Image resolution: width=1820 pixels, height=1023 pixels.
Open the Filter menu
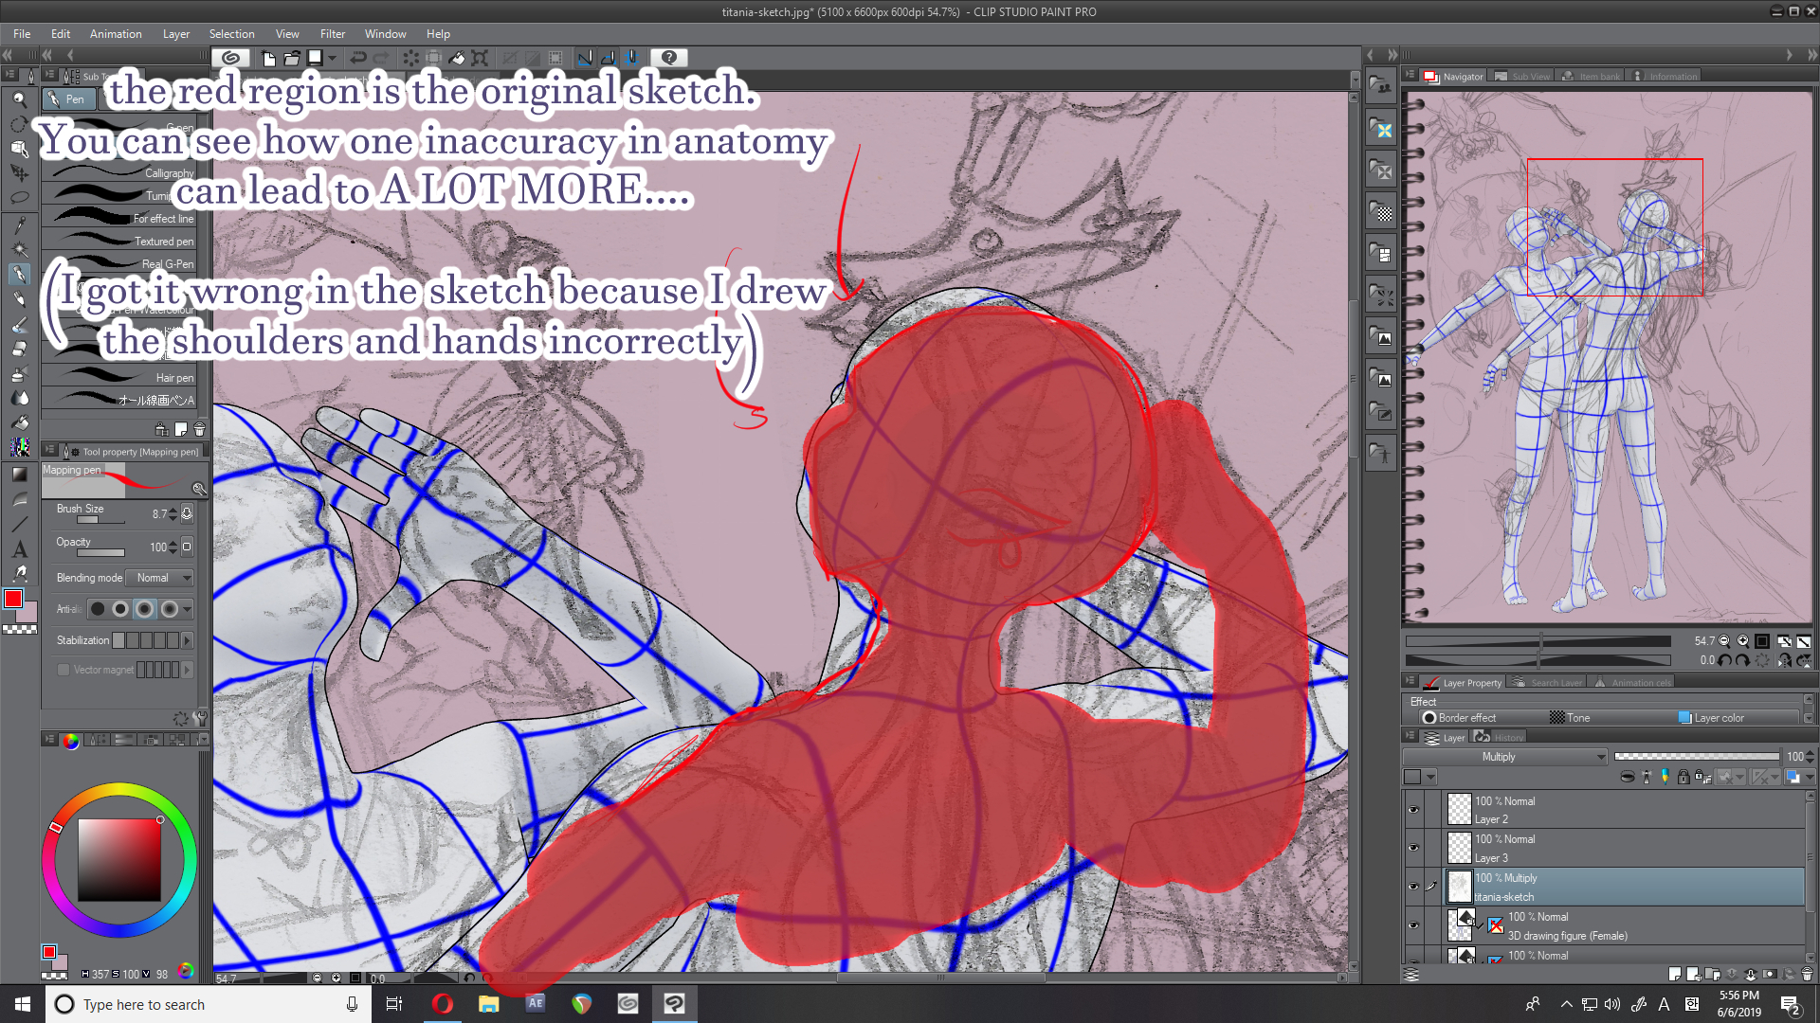point(331,34)
